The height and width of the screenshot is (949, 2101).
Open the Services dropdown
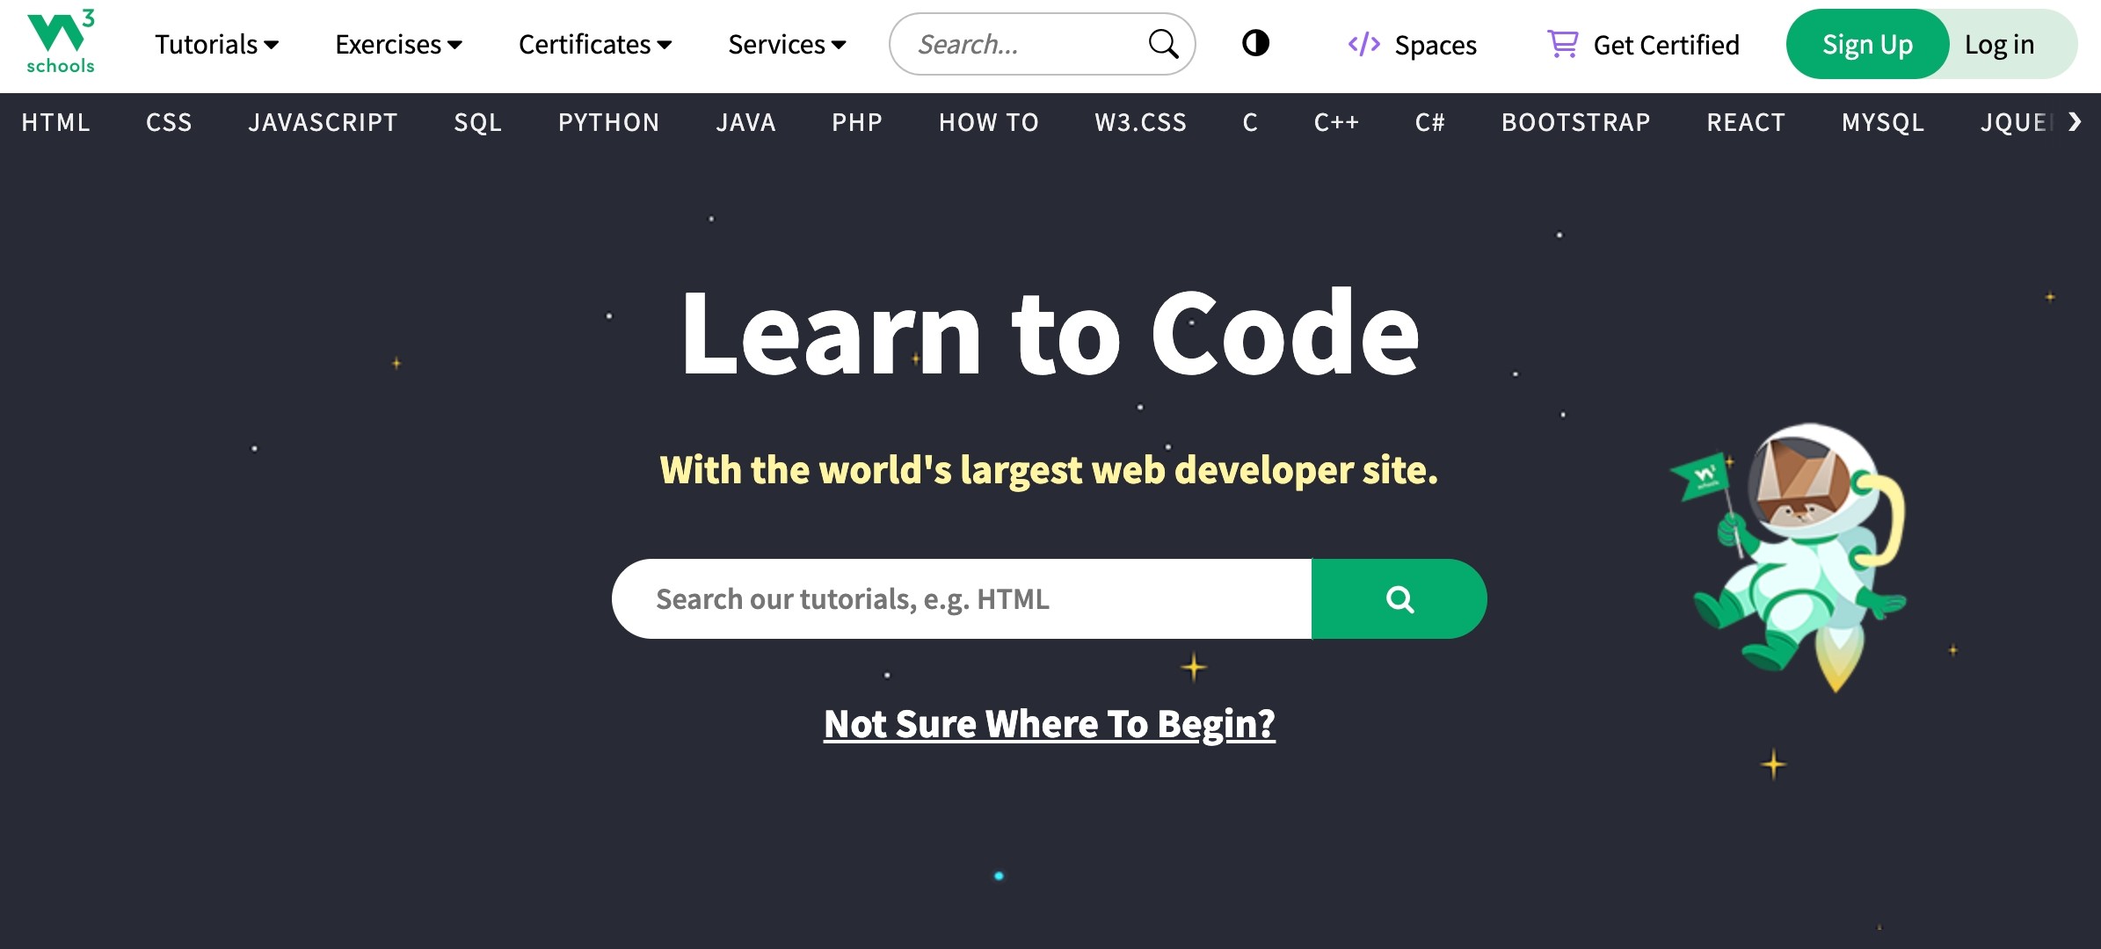click(787, 44)
